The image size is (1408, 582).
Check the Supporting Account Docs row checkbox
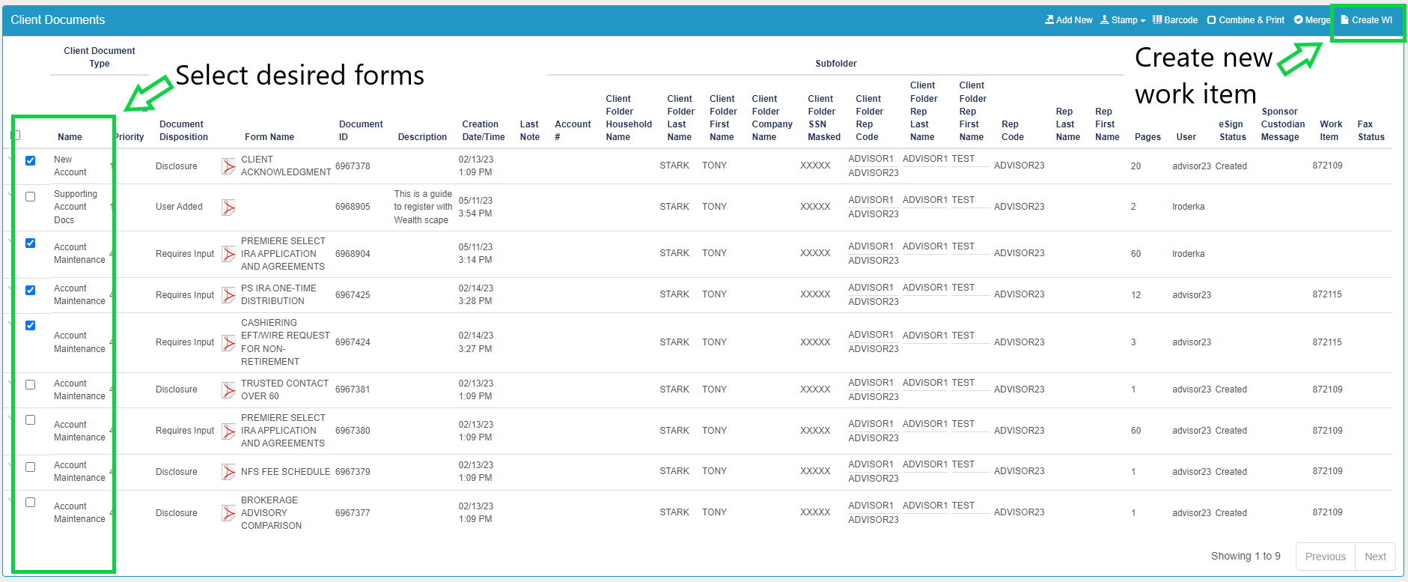point(31,196)
